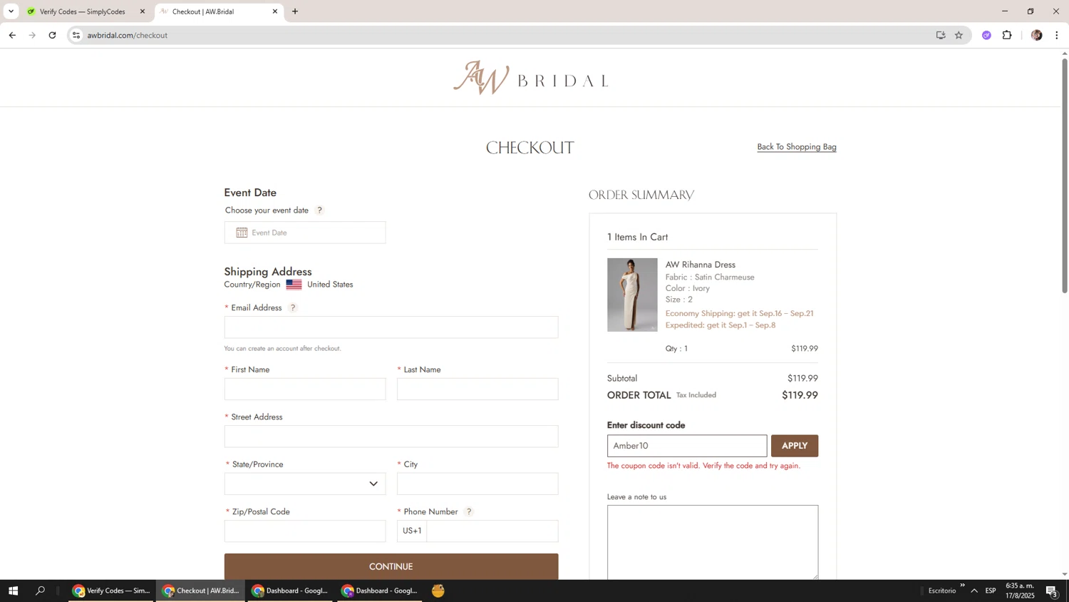
Task: Open first Dashboard Google taskbar window
Action: [290, 591]
